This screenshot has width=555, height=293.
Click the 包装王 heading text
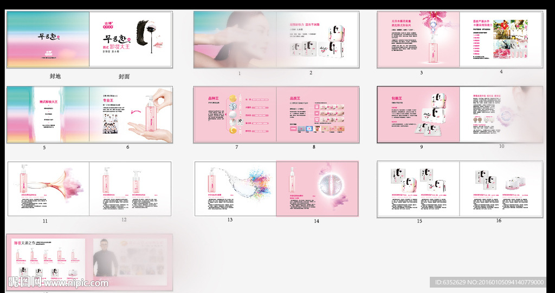coord(396,98)
